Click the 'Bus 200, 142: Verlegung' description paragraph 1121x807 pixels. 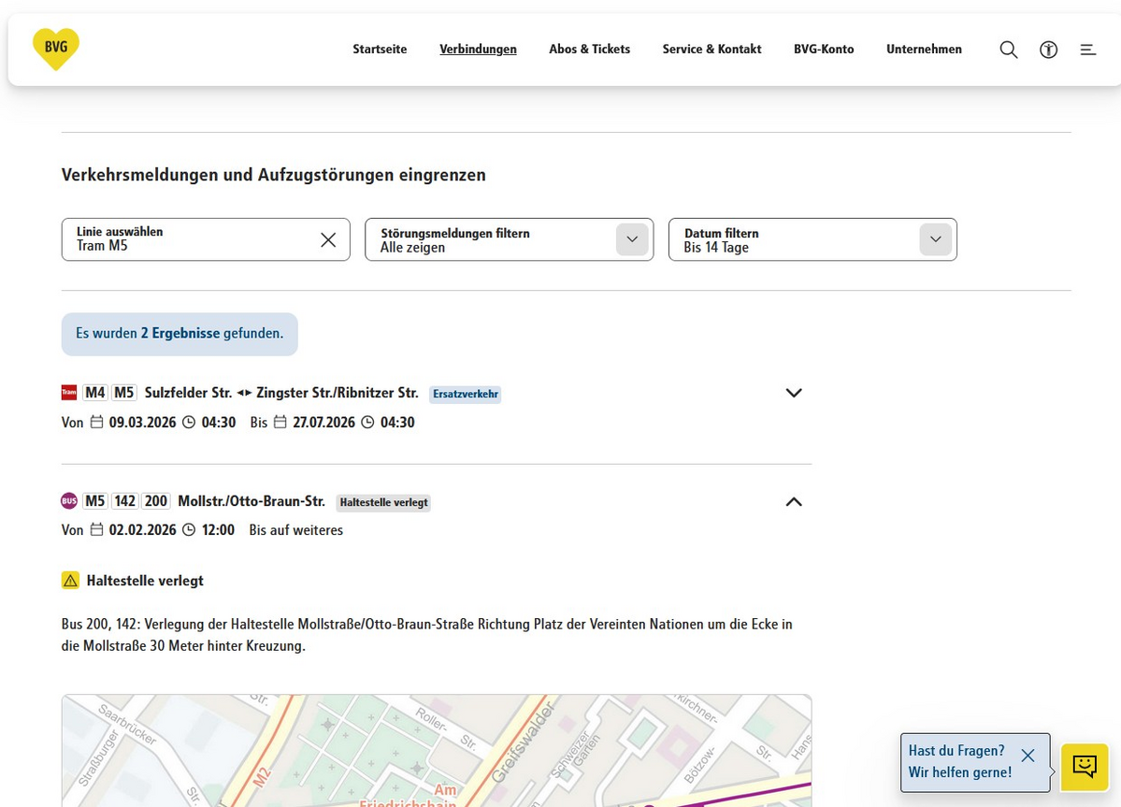tap(427, 635)
